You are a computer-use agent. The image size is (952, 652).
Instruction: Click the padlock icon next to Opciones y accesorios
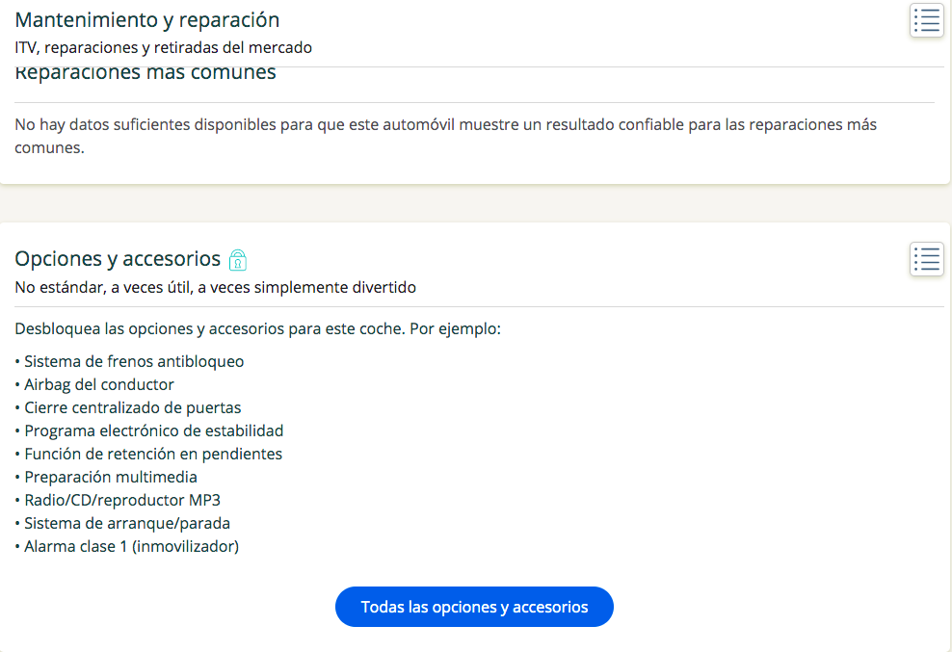click(237, 259)
